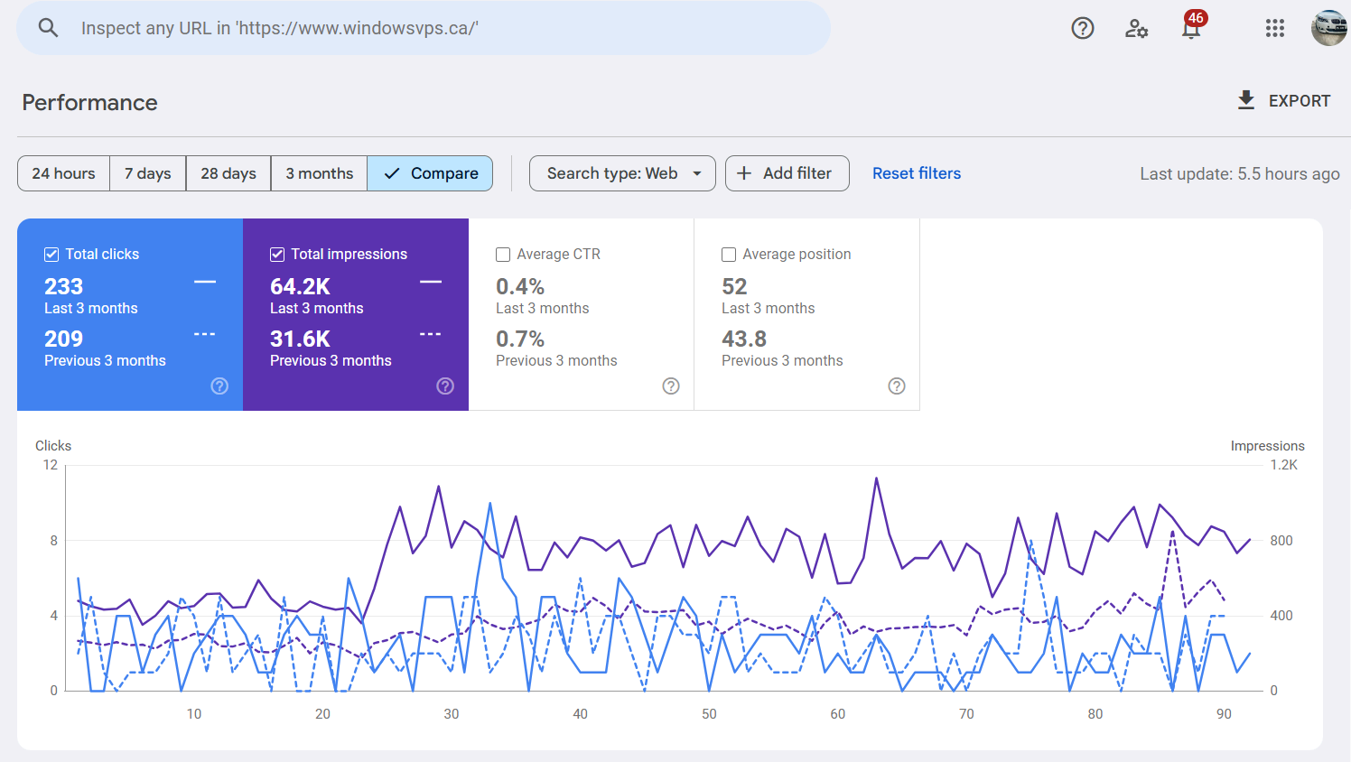1351x762 pixels.
Task: Open help icon on Total impressions card
Action: [445, 386]
